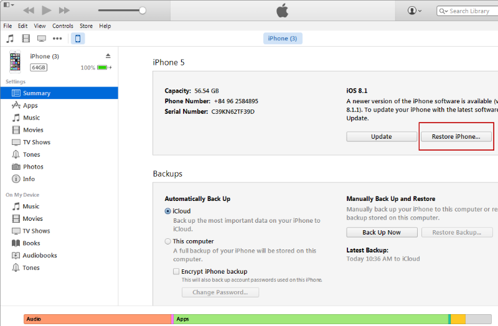The height and width of the screenshot is (326, 498).
Task: Click 'Today 10:36 AM to iCloud' latest backup text
Action: pos(383,259)
